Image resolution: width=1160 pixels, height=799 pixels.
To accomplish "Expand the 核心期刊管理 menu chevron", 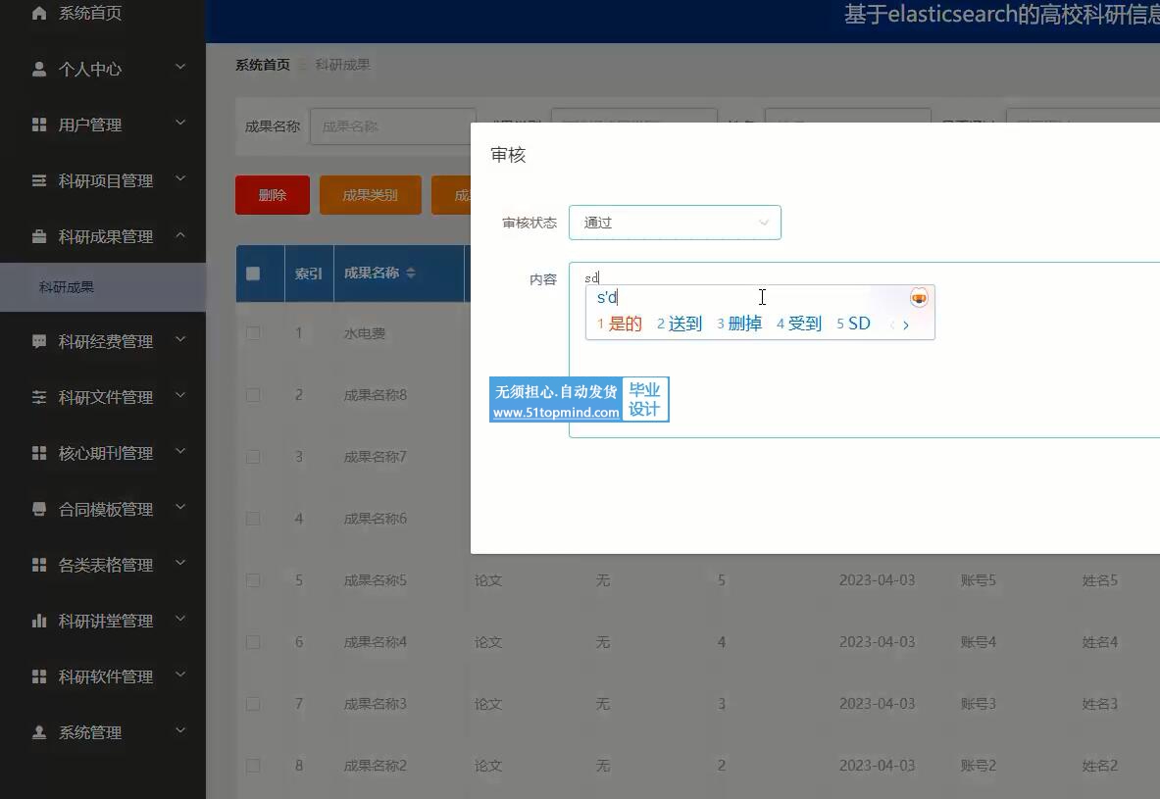I will pos(180,451).
